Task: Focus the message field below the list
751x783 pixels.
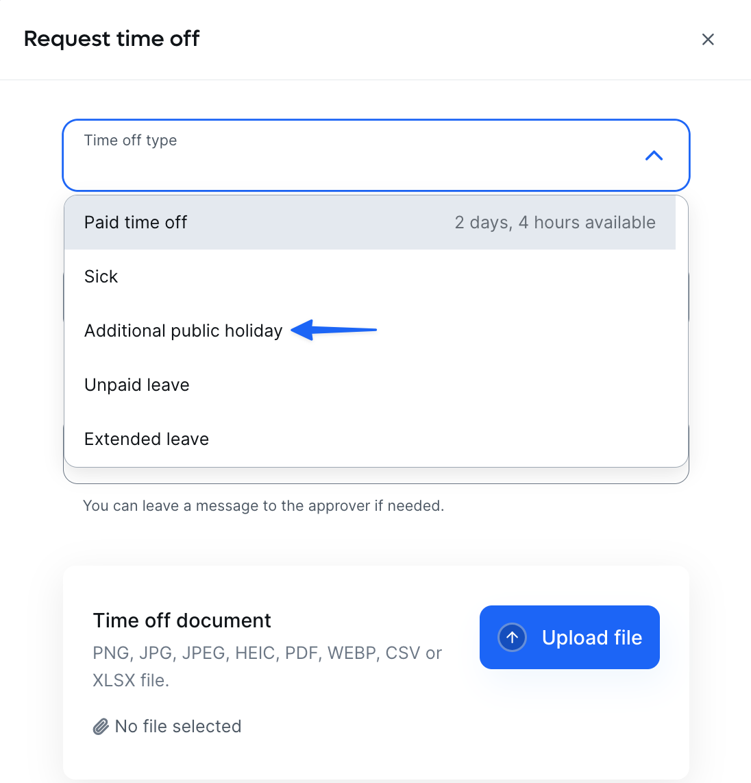Action: pos(375,475)
